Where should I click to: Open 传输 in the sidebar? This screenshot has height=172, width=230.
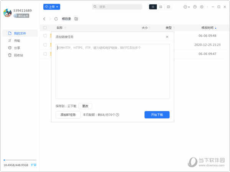click(16, 41)
